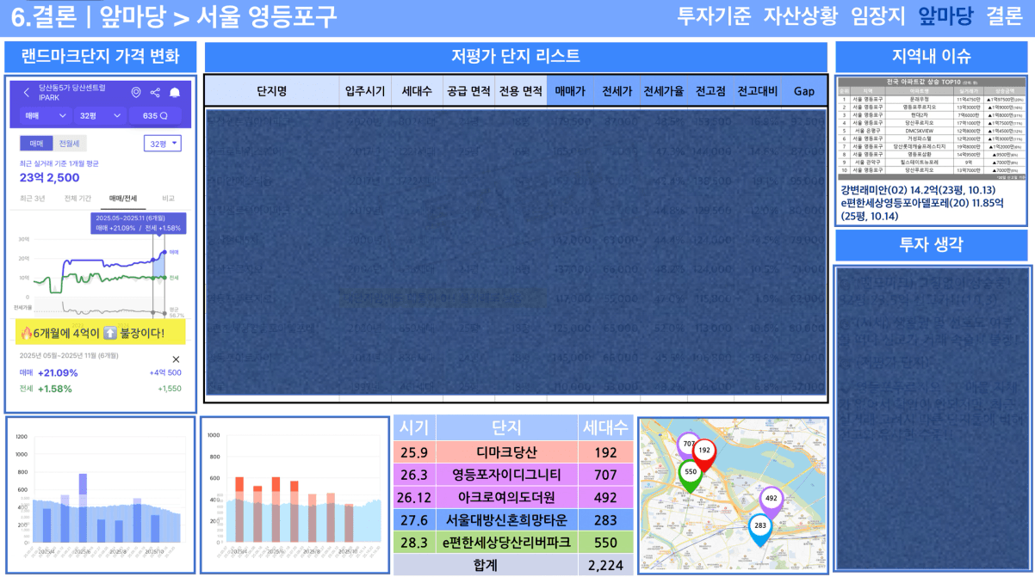
Task: Click the 23억 2,500 average price
Action: click(x=50, y=177)
